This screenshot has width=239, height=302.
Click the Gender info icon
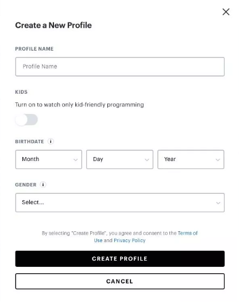(x=43, y=185)
